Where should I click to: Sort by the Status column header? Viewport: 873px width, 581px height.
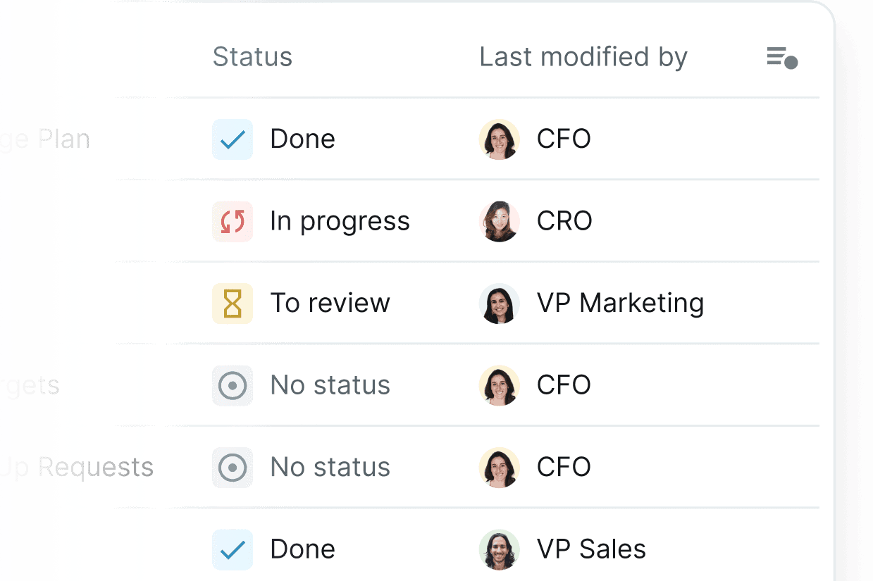(x=252, y=57)
